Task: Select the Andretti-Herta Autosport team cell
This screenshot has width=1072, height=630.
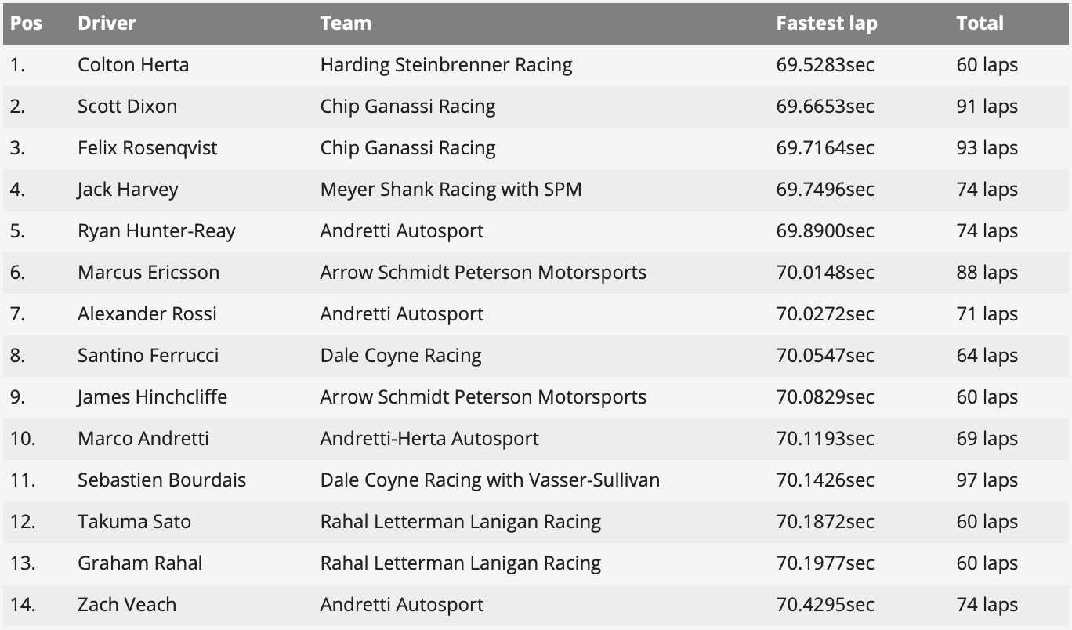Action: pos(429,439)
